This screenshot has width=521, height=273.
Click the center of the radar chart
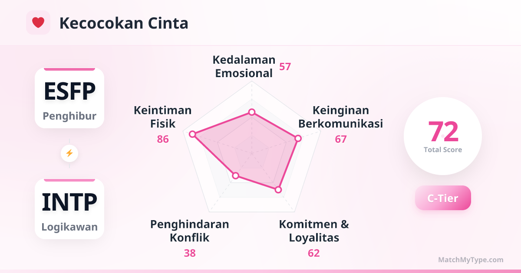pos(251,153)
